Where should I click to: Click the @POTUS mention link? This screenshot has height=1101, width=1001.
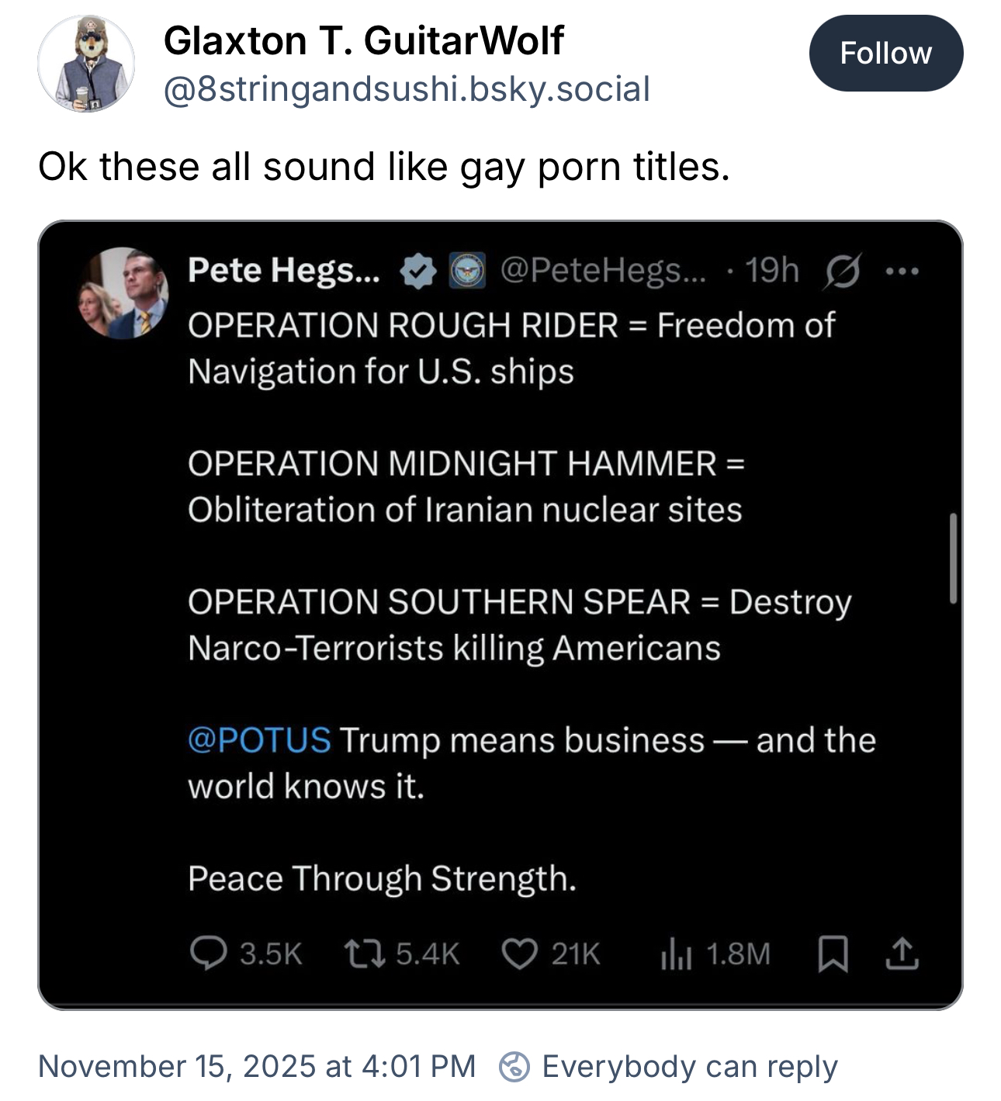click(259, 740)
